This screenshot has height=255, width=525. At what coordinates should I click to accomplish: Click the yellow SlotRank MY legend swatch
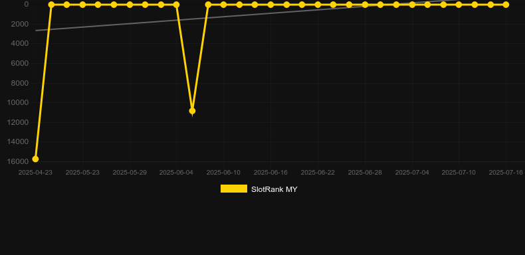click(234, 189)
